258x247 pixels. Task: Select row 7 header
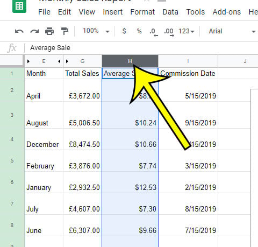[12, 204]
